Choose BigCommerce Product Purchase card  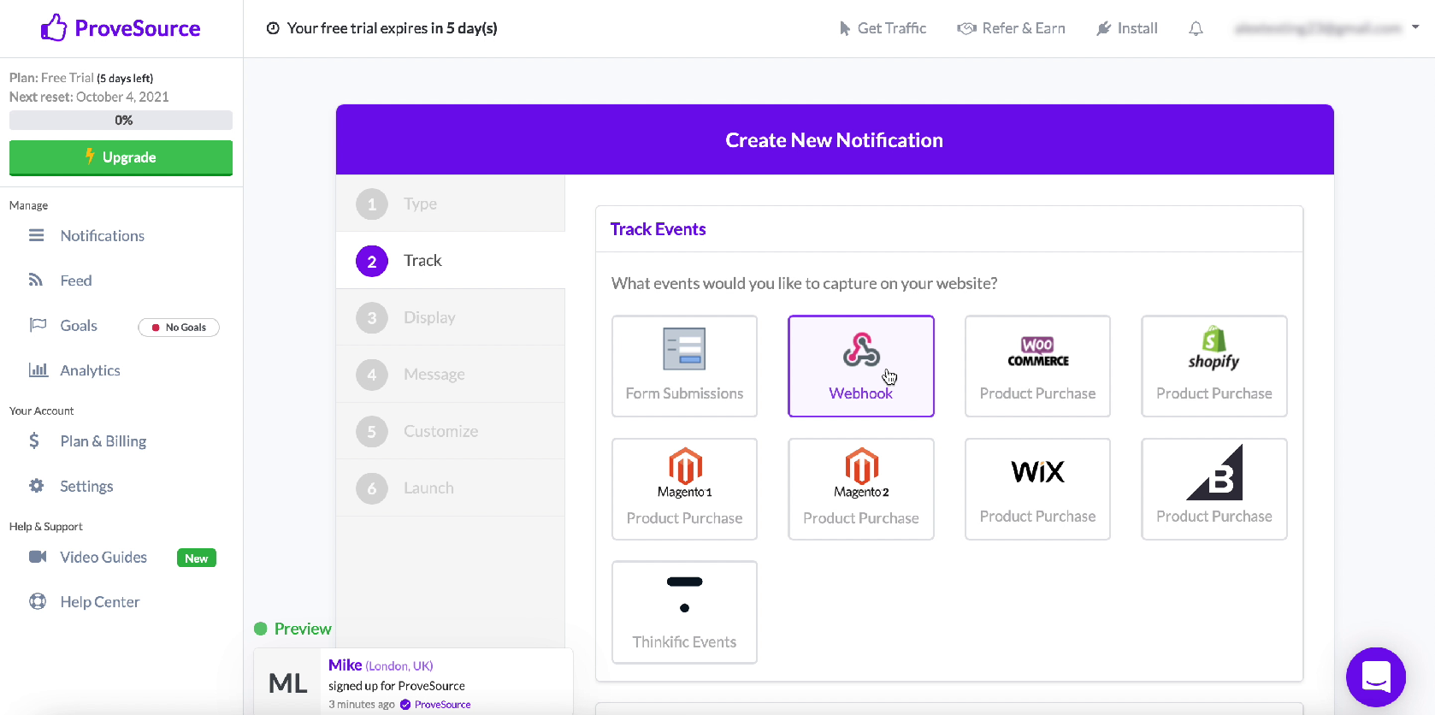click(x=1214, y=489)
